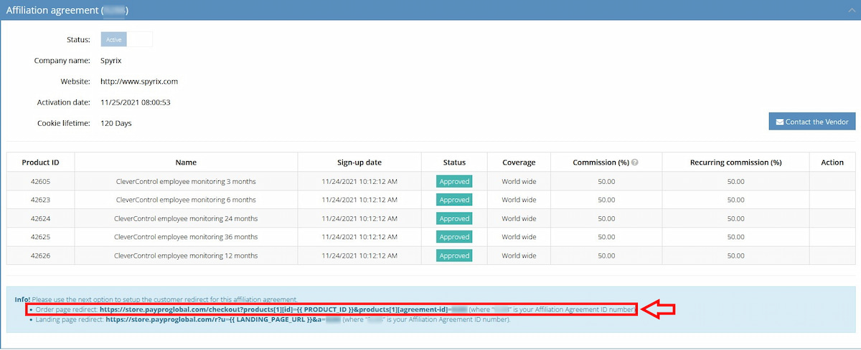Click the Spyrix company name value

point(111,61)
